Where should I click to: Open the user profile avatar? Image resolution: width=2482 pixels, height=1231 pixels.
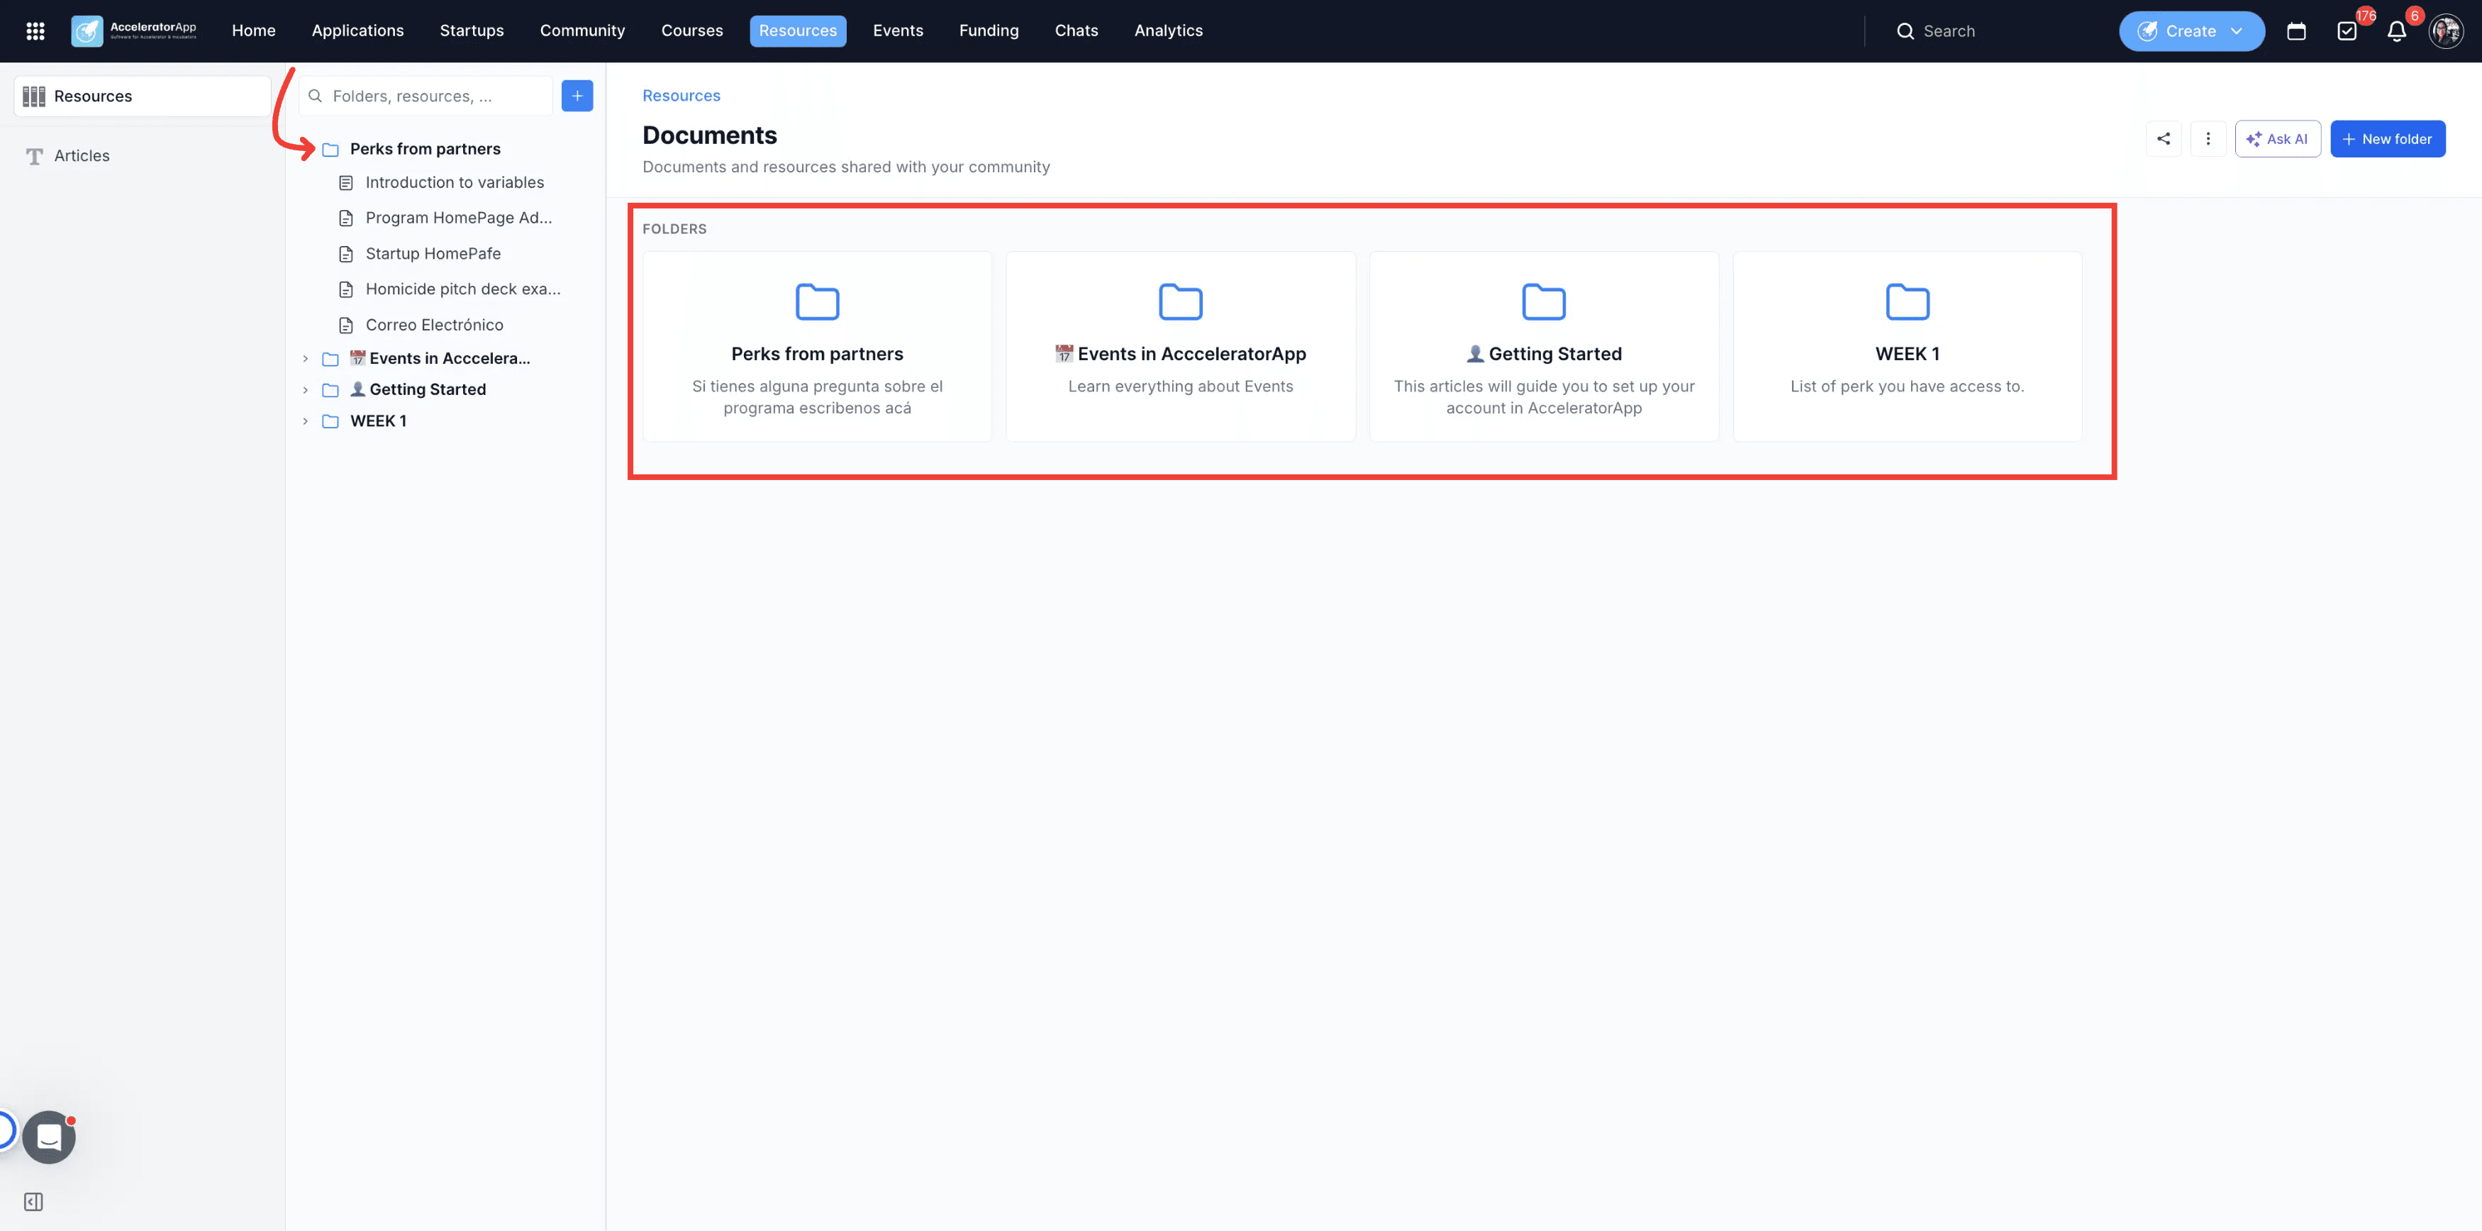(2447, 30)
